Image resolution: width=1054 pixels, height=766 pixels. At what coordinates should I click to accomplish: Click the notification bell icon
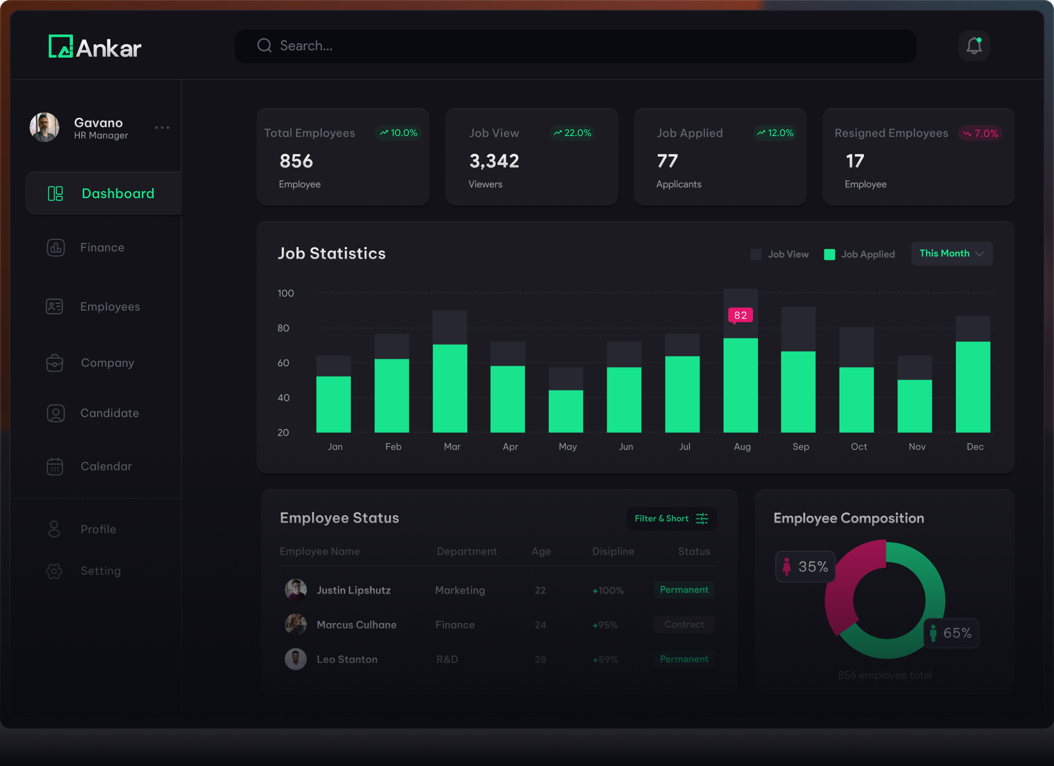[974, 46]
